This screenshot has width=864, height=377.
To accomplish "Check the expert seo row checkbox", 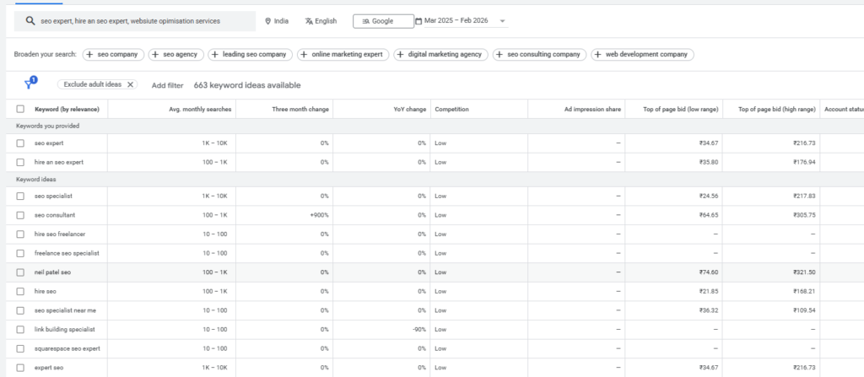I will coord(20,368).
